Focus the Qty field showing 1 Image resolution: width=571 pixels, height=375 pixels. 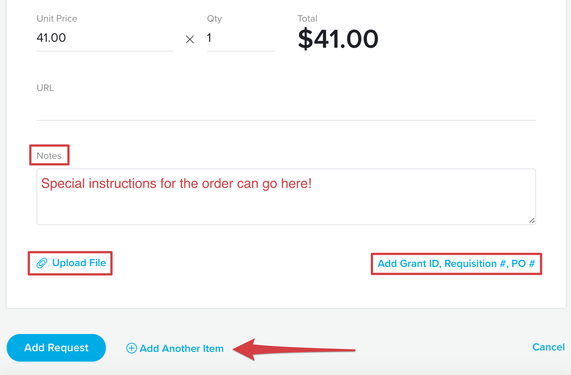point(241,38)
